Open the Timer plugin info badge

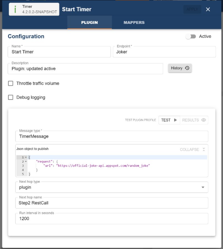[x=34, y=9]
